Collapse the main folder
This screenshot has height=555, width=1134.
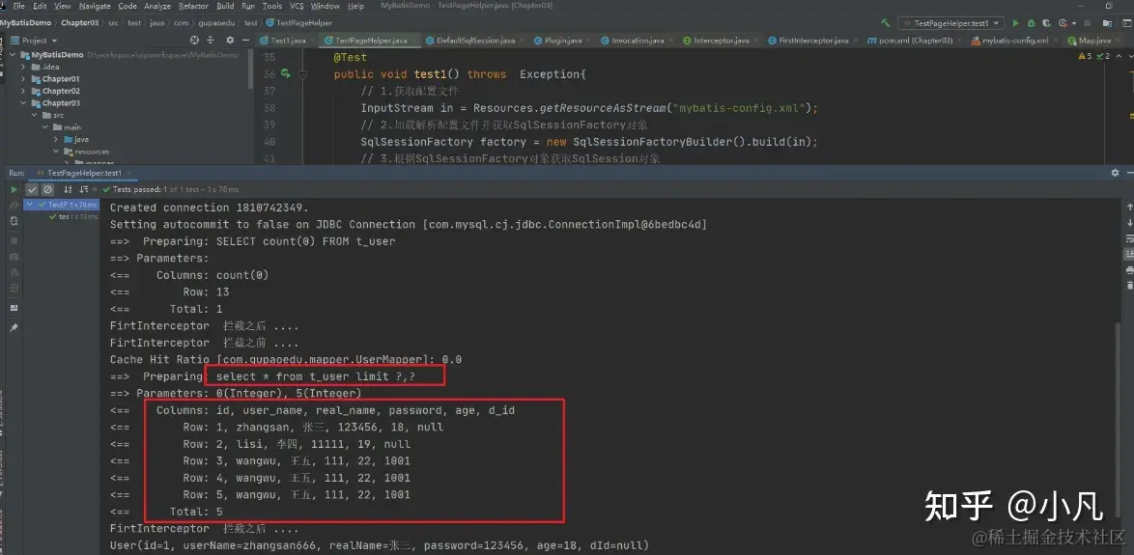(x=44, y=127)
